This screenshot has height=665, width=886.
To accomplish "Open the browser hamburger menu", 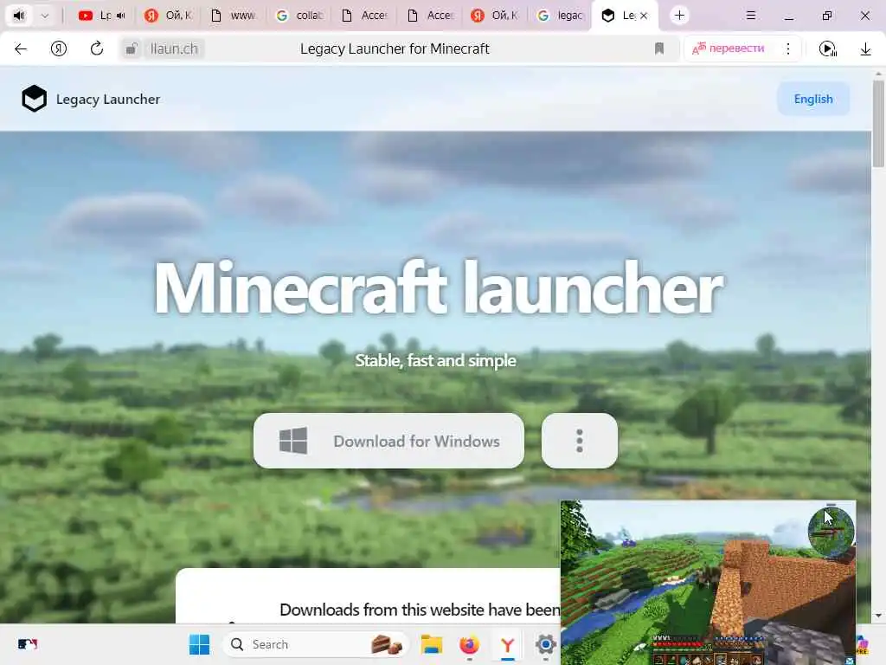I will (751, 16).
